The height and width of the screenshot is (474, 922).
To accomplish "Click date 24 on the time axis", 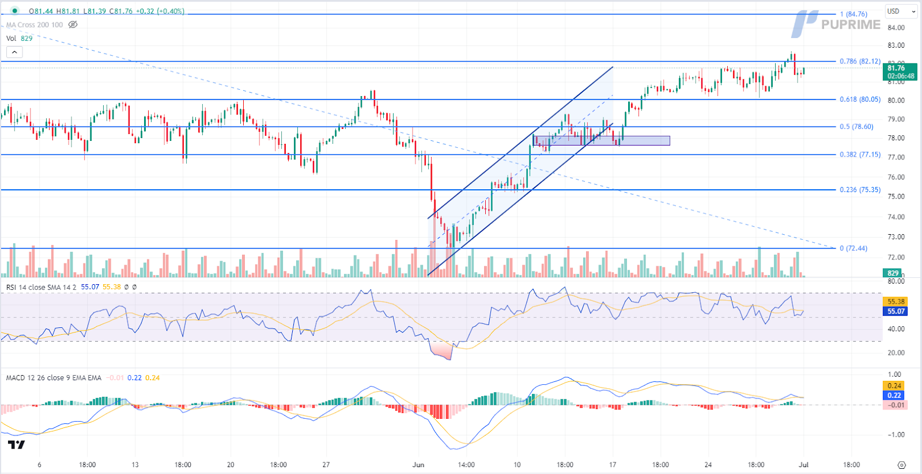I will coord(708,465).
